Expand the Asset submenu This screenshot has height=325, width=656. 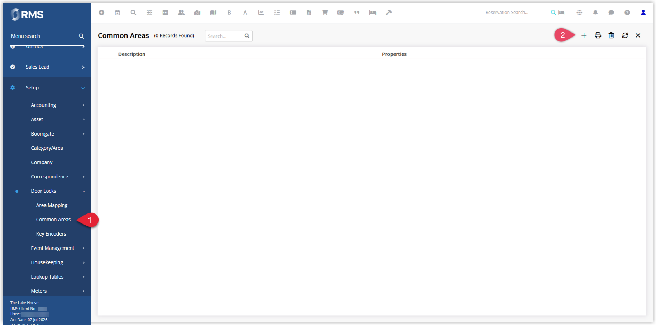pyautogui.click(x=47, y=119)
